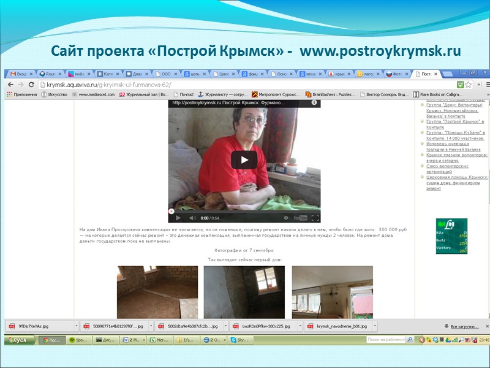Open the dropdown arrow beside 5002d1a9e4b087cfc2b....jpg
490x368 pixels.
tap(225, 326)
